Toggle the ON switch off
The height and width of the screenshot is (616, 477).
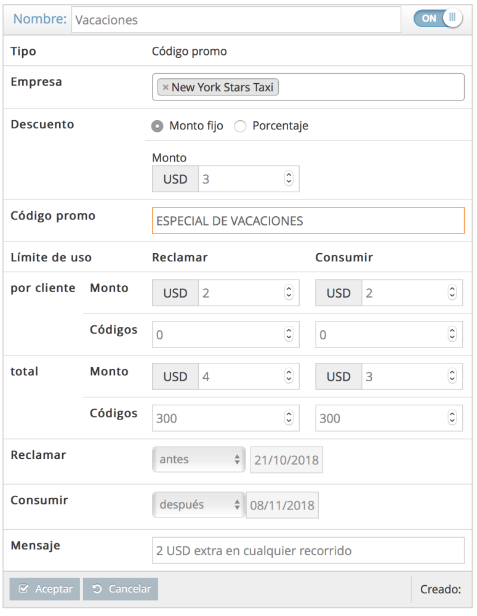438,18
